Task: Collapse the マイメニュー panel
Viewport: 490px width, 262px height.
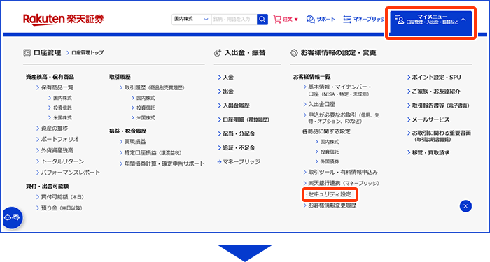Action: tap(430, 22)
